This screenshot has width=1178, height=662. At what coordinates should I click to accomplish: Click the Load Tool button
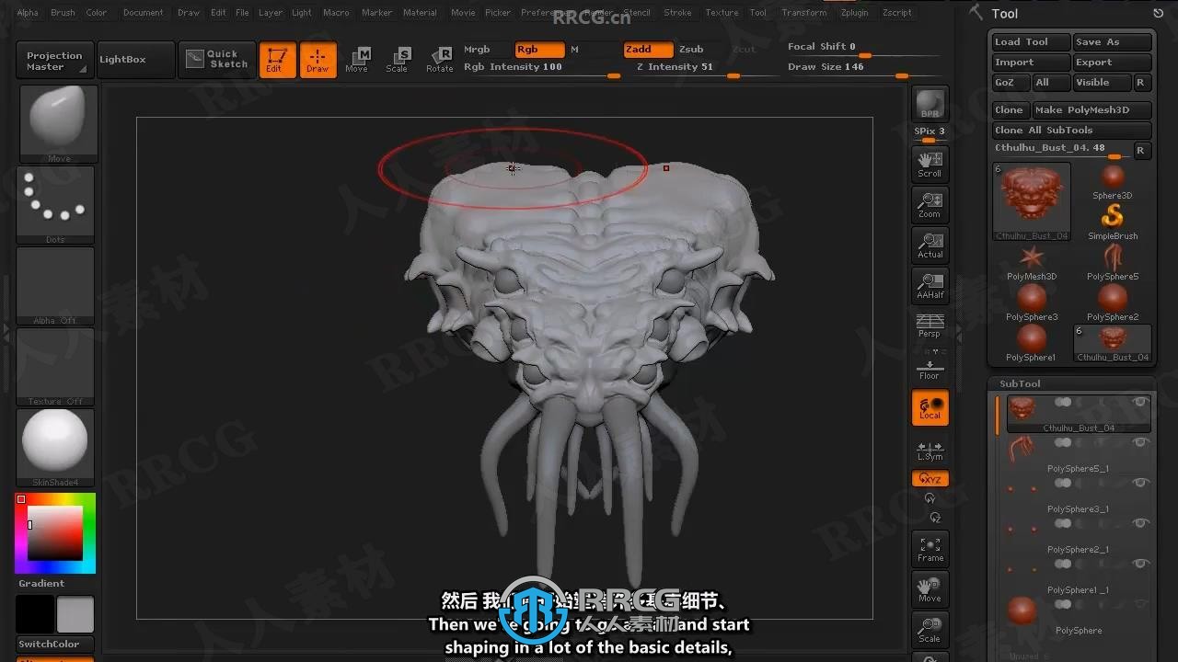point(1031,42)
